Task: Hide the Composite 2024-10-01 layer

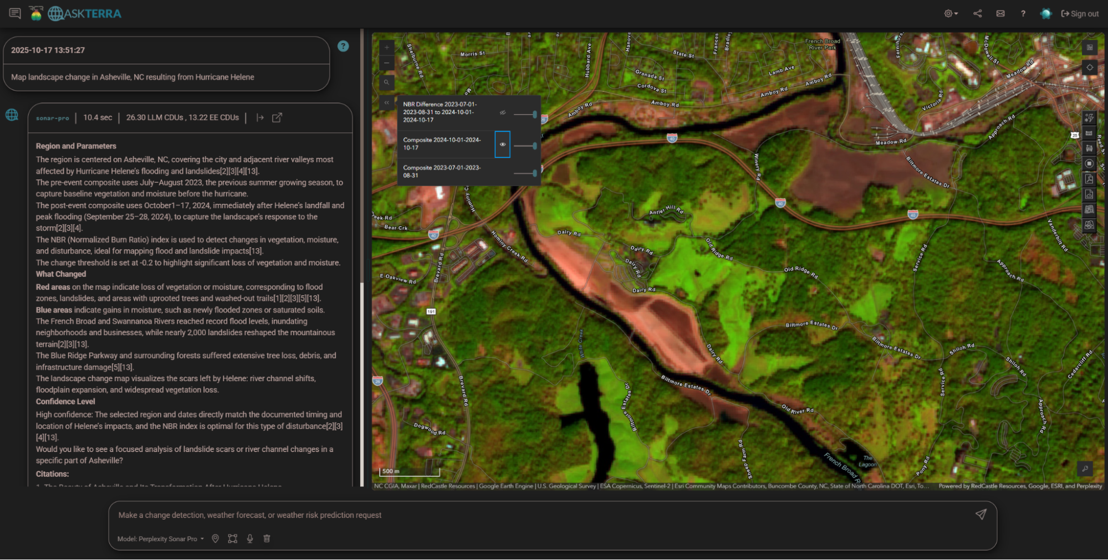Action: point(502,145)
